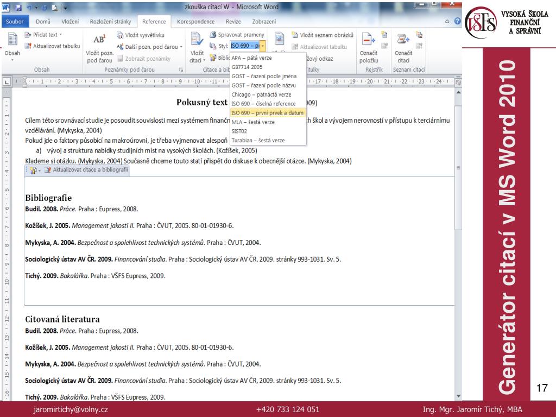Click Spravovat prameny manage sources button
The width and height of the screenshot is (556, 417).
(x=237, y=35)
